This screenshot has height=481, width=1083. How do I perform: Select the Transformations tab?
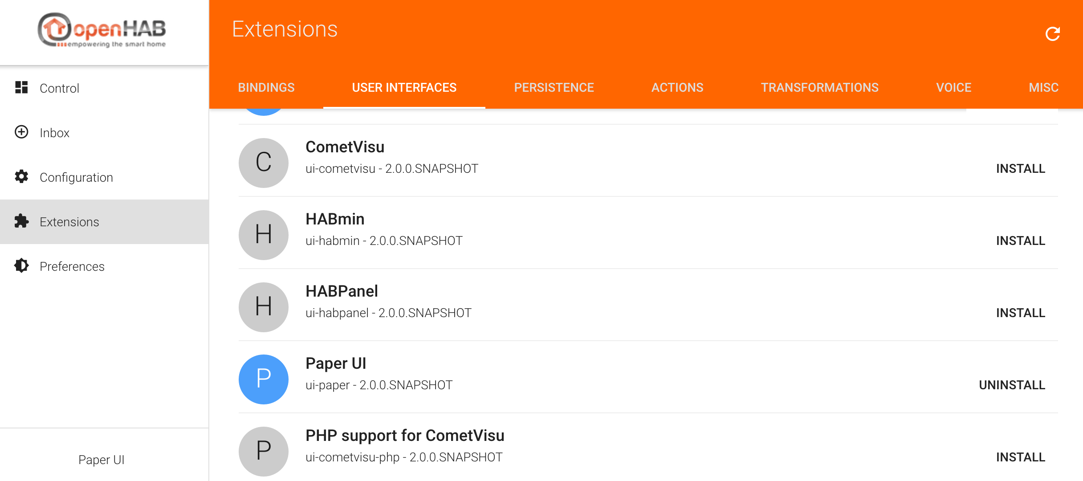pos(819,88)
